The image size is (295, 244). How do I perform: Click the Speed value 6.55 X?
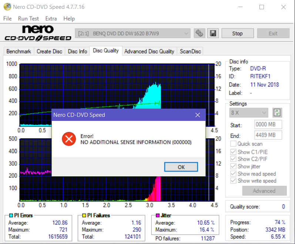point(278,237)
